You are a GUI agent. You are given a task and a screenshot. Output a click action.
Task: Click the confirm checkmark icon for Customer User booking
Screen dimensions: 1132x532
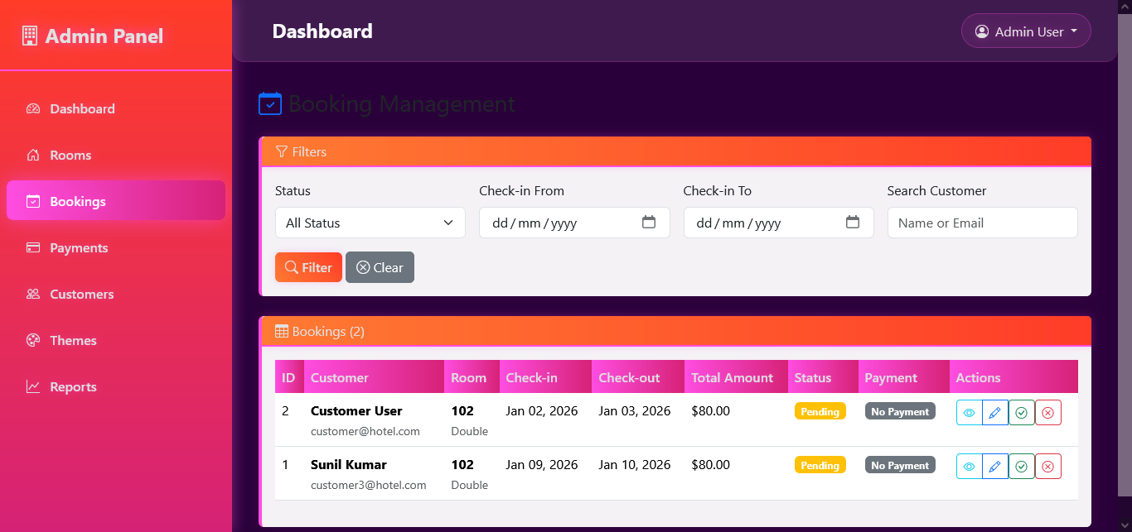tap(1022, 412)
